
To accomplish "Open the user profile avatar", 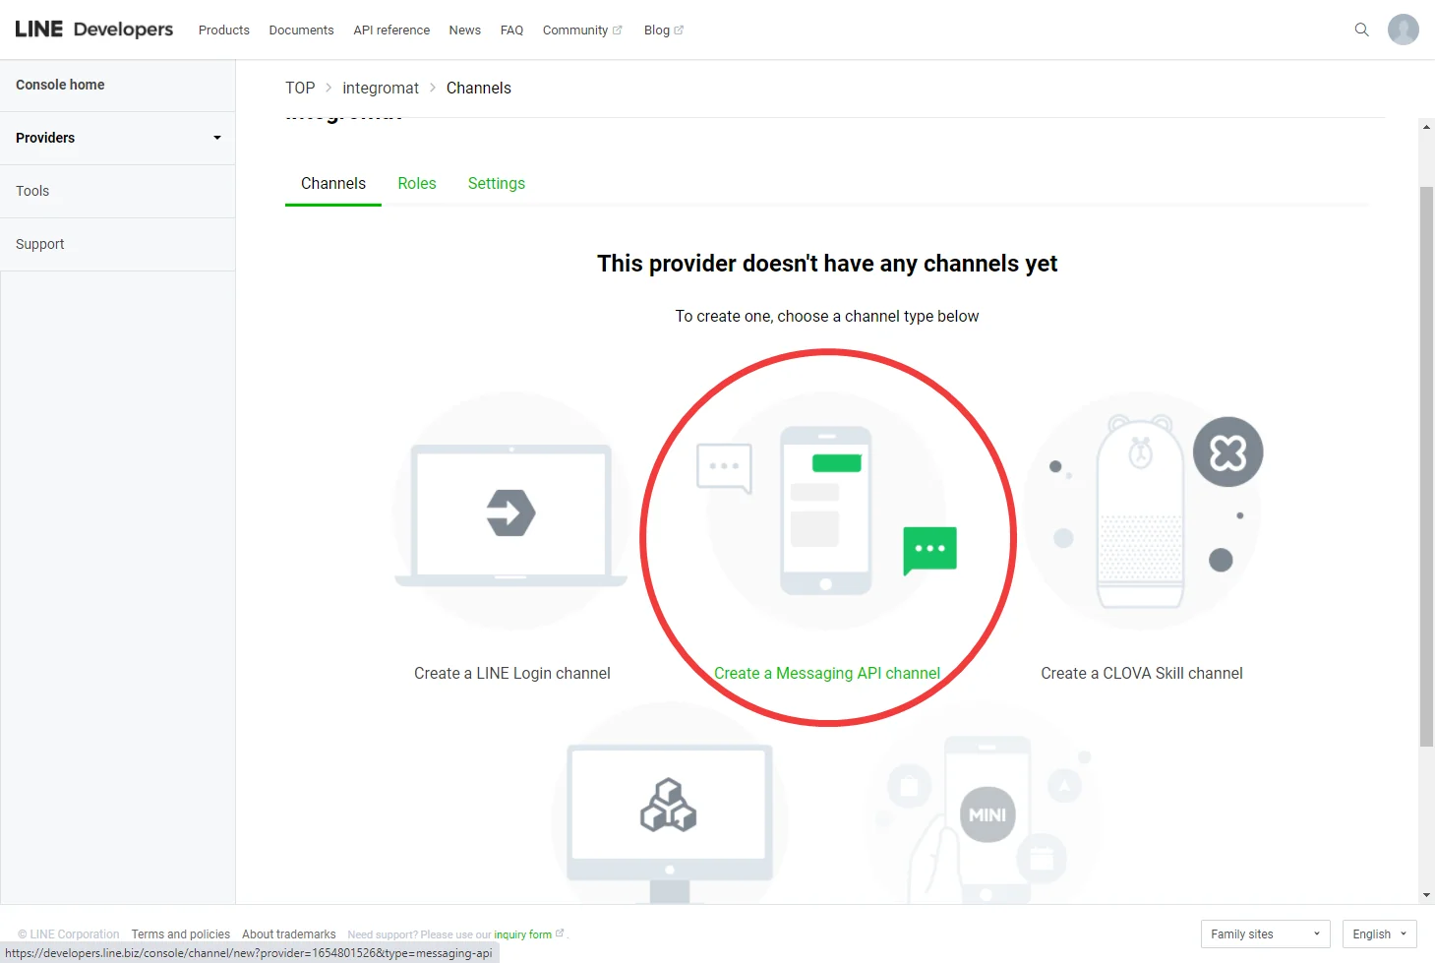I will click(x=1404, y=30).
